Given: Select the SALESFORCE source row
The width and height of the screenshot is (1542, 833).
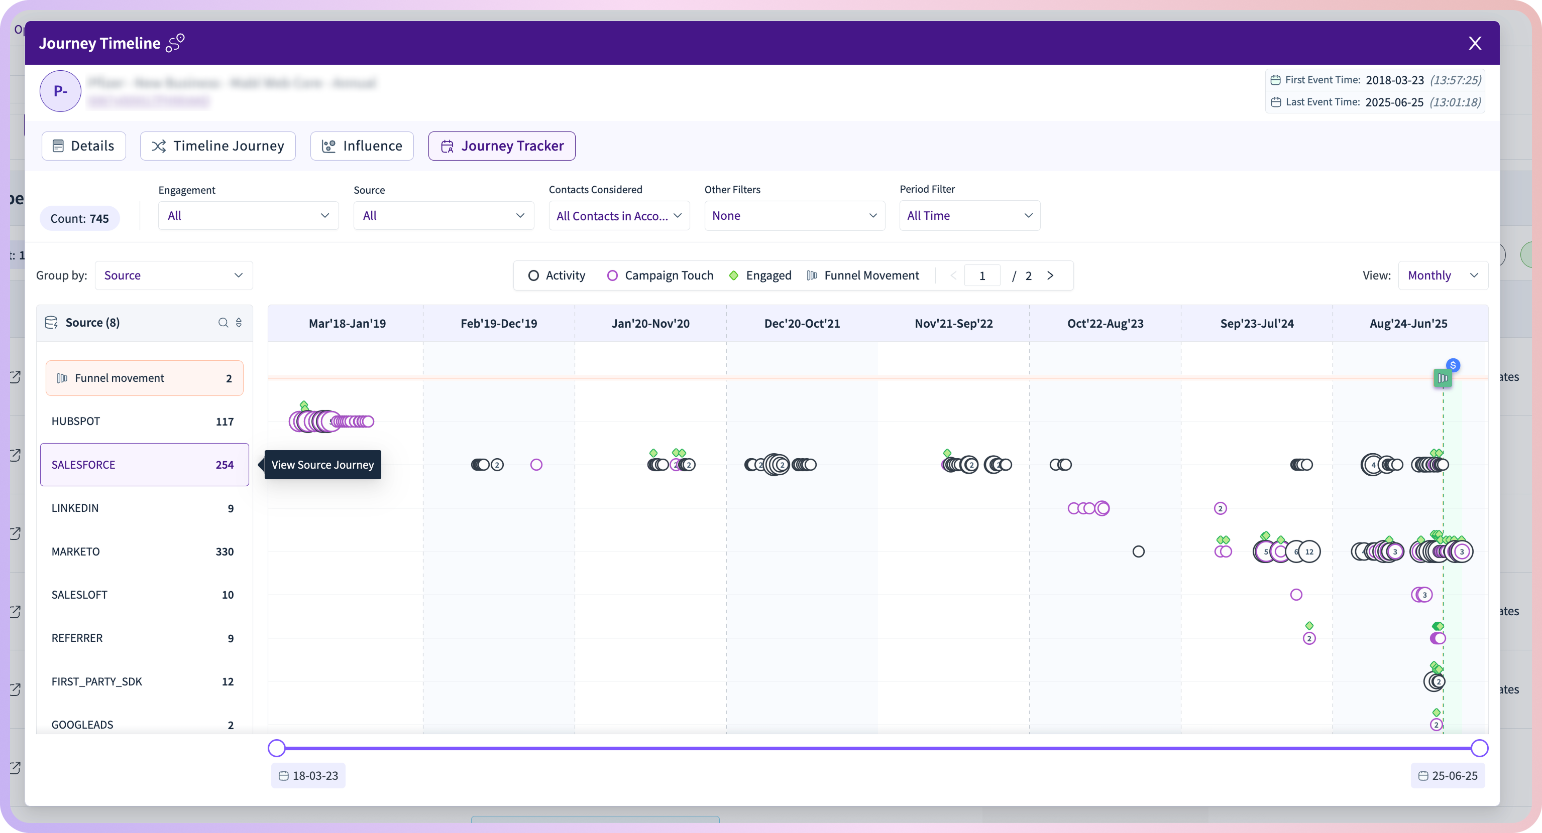Looking at the screenshot, I should pos(144,465).
